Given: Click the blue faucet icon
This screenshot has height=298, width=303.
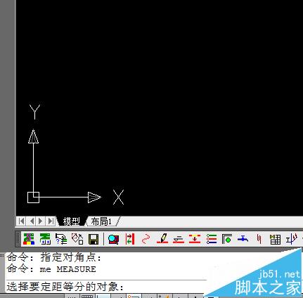Looking at the screenshot, I should [x=243, y=239].
